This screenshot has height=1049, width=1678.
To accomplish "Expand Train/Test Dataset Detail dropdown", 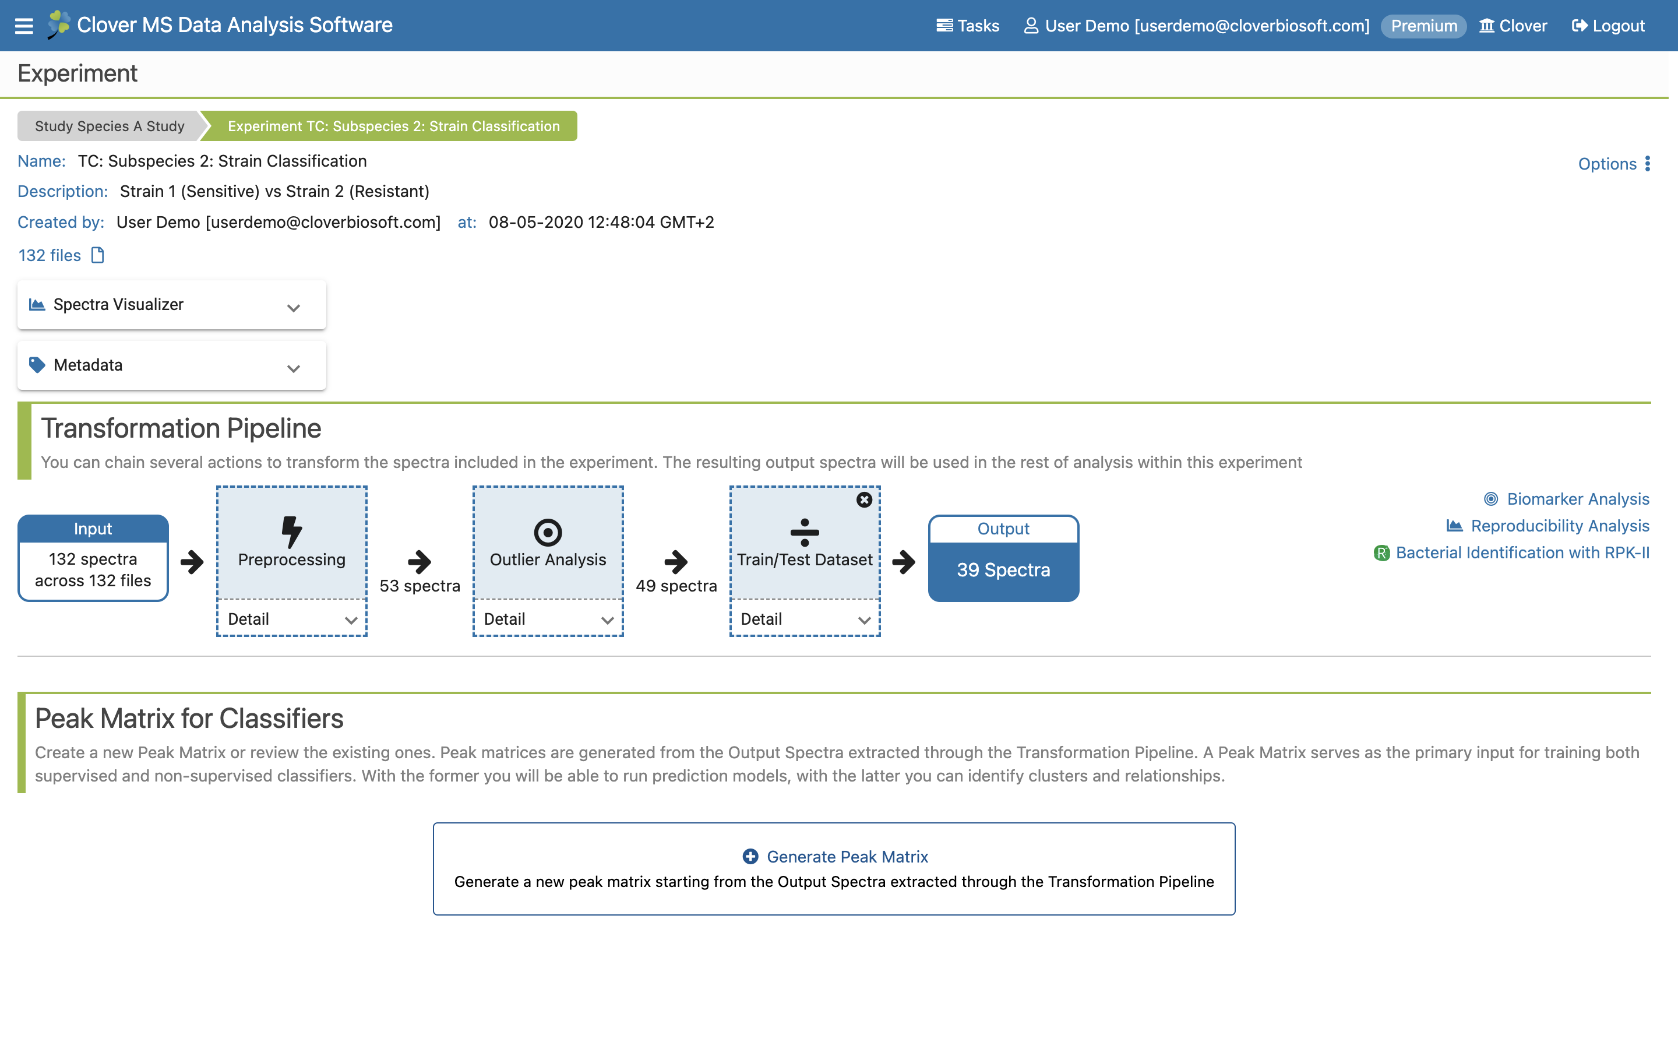I will (804, 619).
